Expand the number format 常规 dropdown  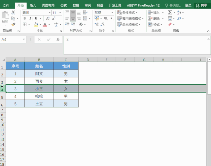(x=112, y=13)
